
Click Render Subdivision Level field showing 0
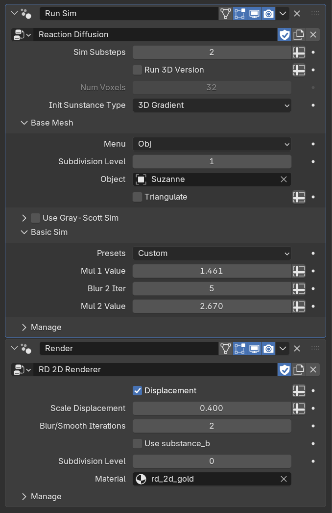point(212,462)
